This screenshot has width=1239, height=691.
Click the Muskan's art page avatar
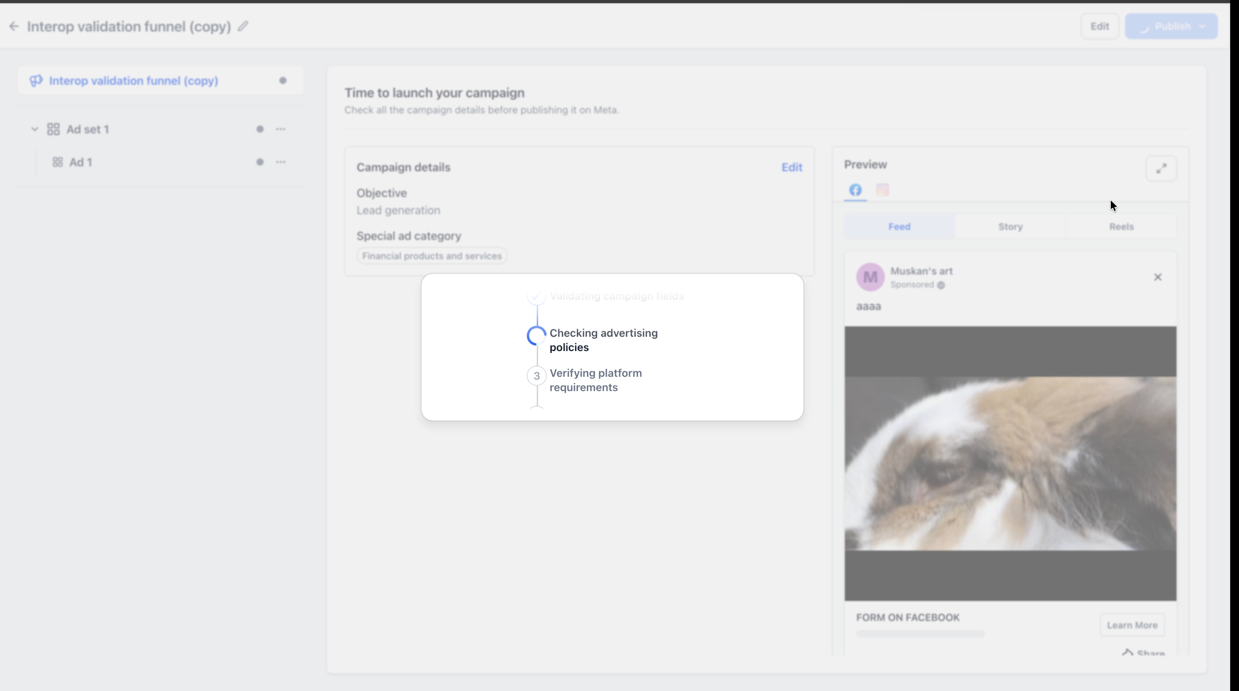click(x=870, y=277)
